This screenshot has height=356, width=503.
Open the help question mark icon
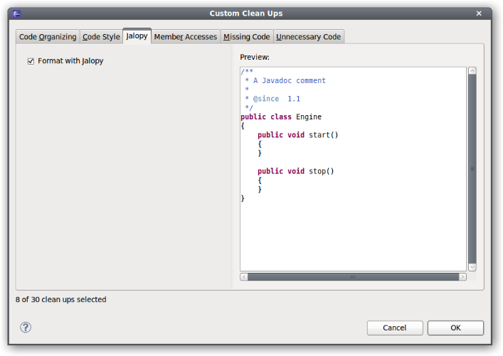(26, 327)
